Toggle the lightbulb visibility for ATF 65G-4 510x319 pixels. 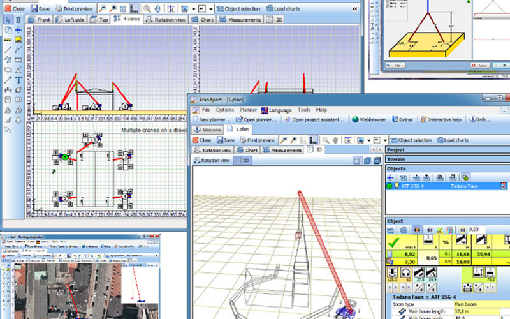coord(396,186)
